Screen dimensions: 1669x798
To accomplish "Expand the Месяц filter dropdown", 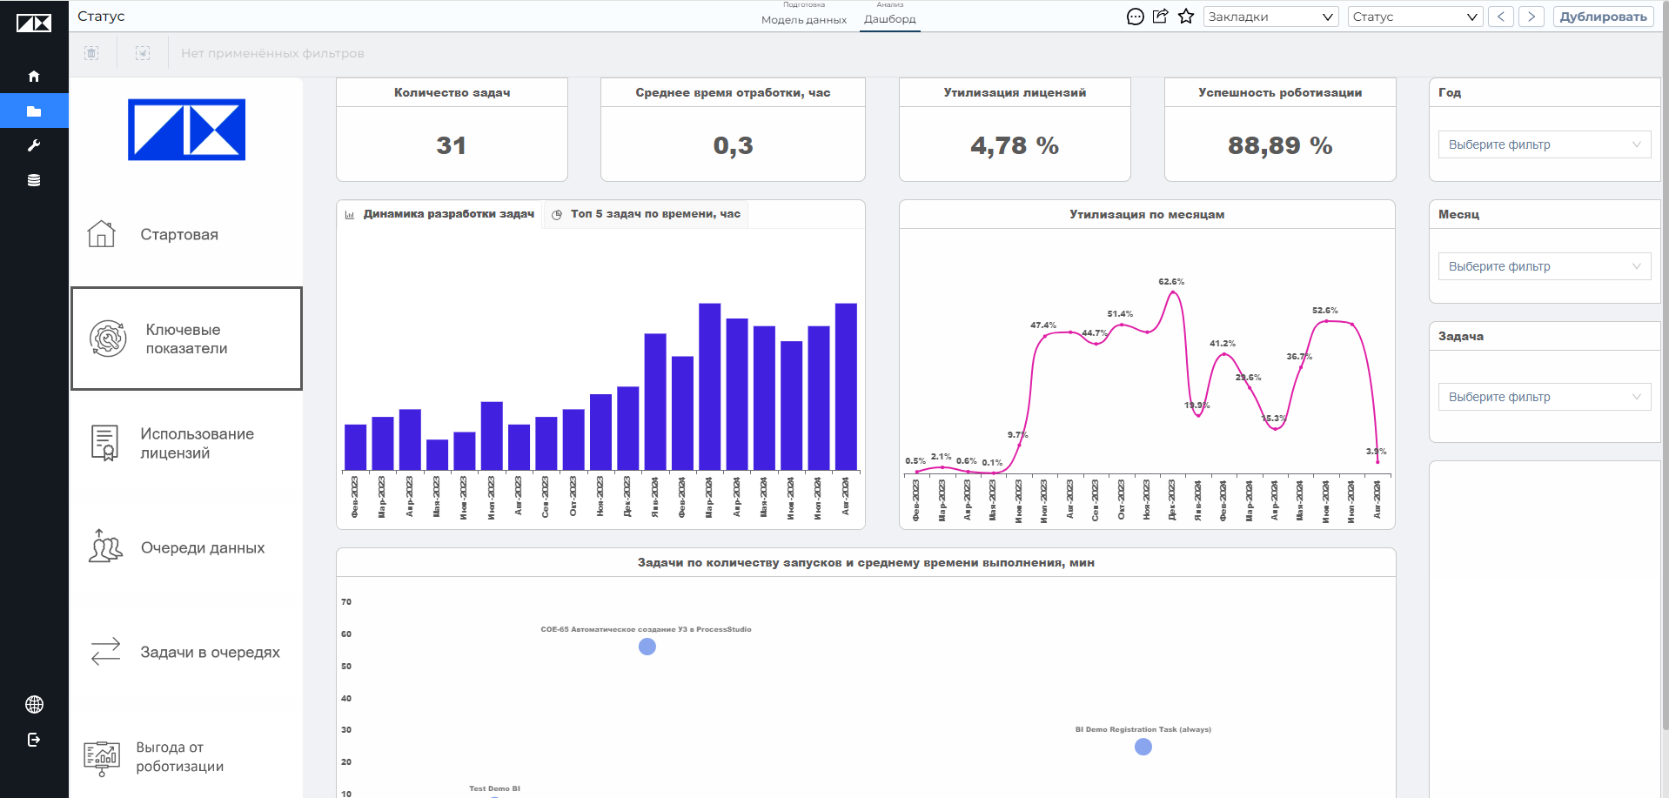I will (1544, 266).
